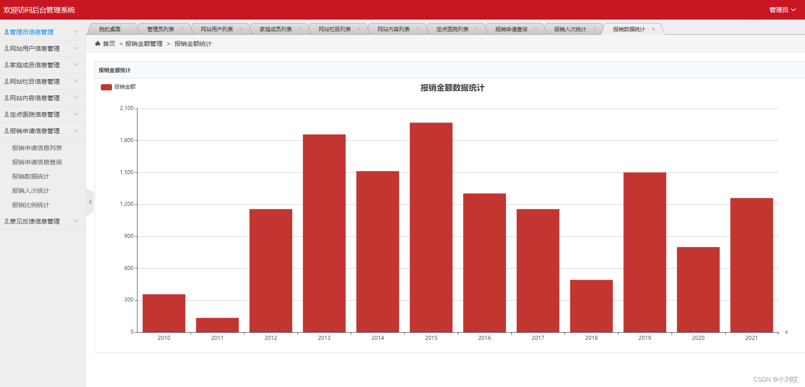Click user icon beside 定点医院信息管理
805x387 pixels.
pos(7,114)
